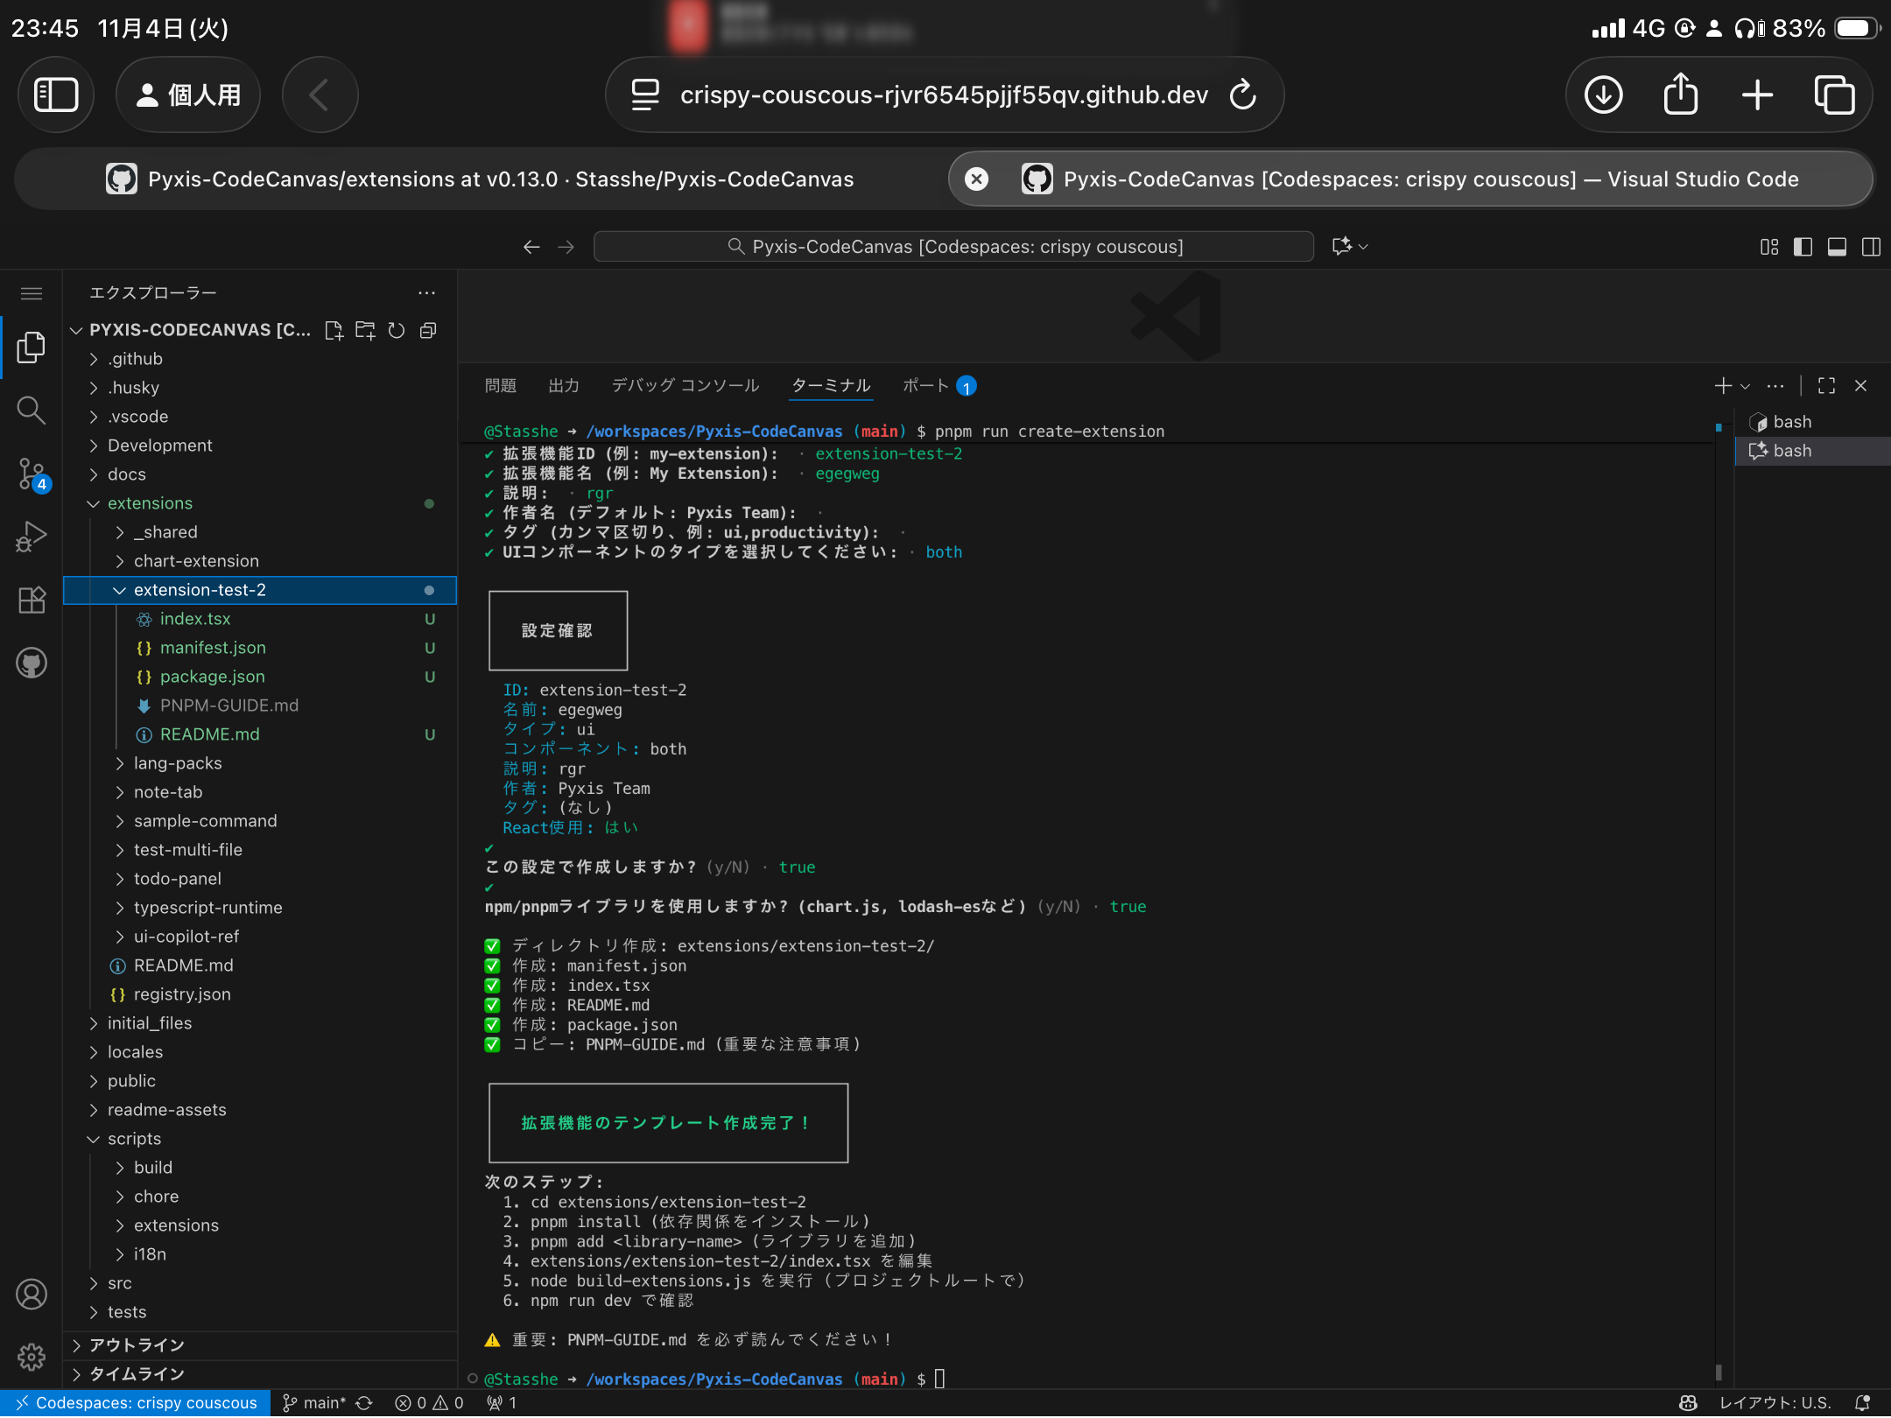
Task: Open the Extensions view in the activity bar
Action: coord(32,599)
